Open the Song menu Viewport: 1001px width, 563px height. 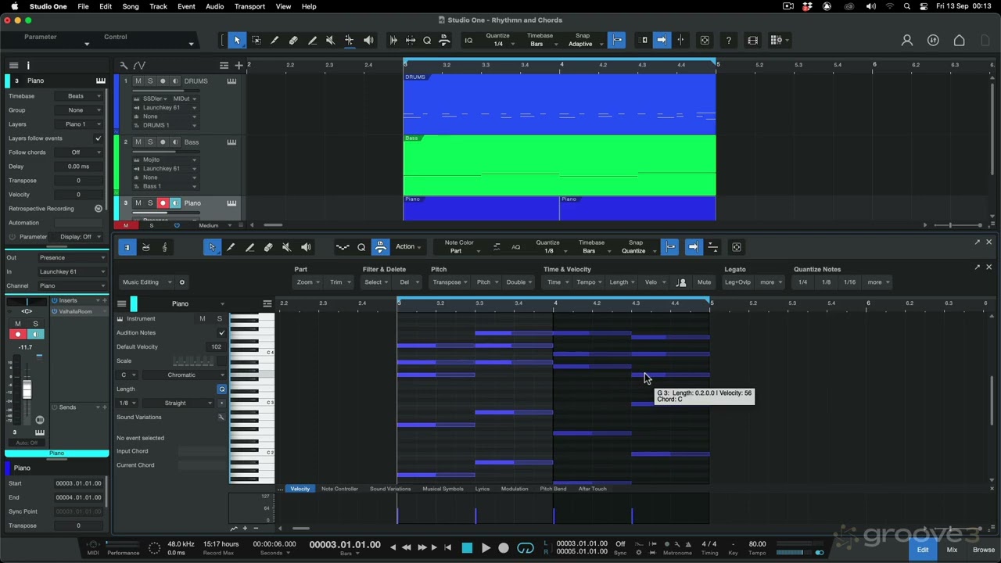click(131, 6)
